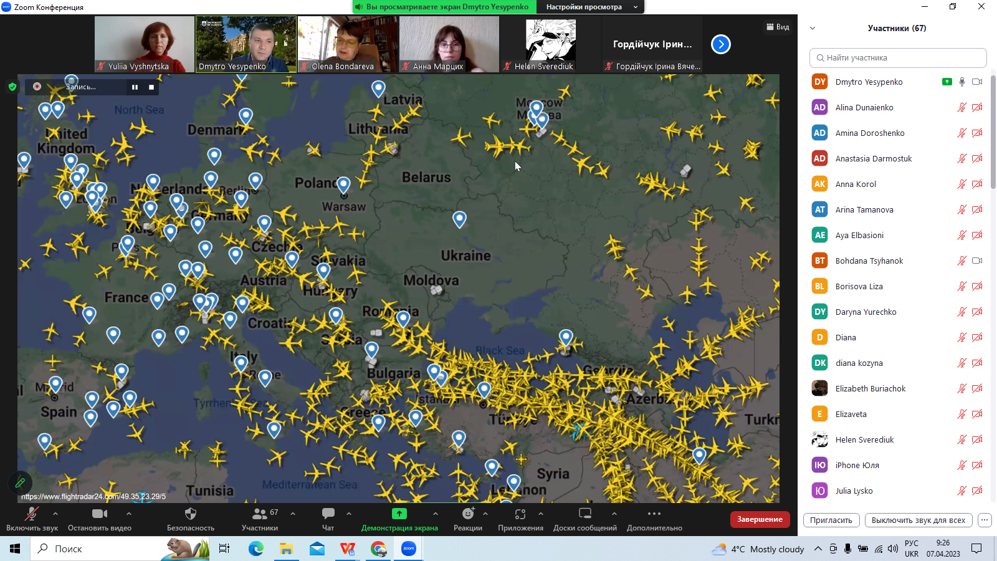Open Доски сообщений whiteboards

click(584, 514)
